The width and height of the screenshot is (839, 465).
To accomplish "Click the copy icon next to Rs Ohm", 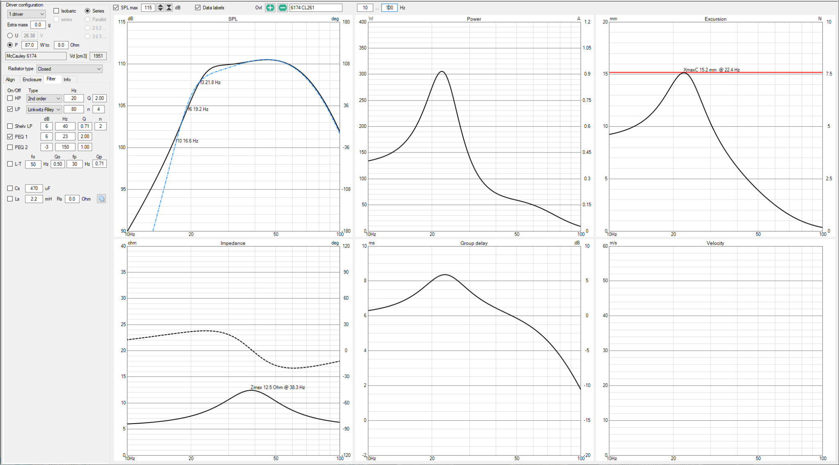I will point(101,199).
